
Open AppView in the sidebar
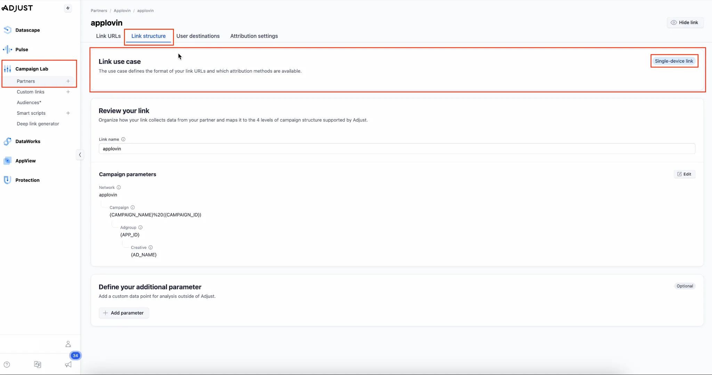coord(25,161)
